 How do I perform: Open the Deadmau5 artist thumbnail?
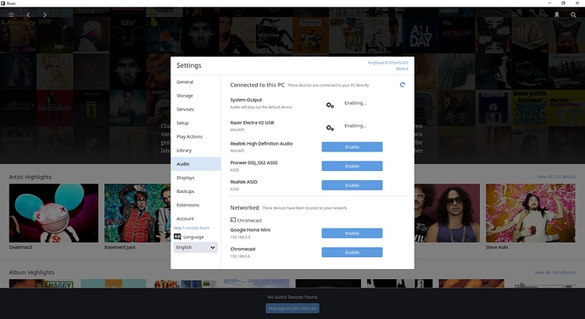[53, 213]
